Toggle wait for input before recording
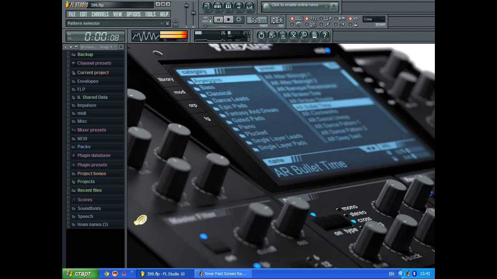Screen dimensions: 497x279 307,24
